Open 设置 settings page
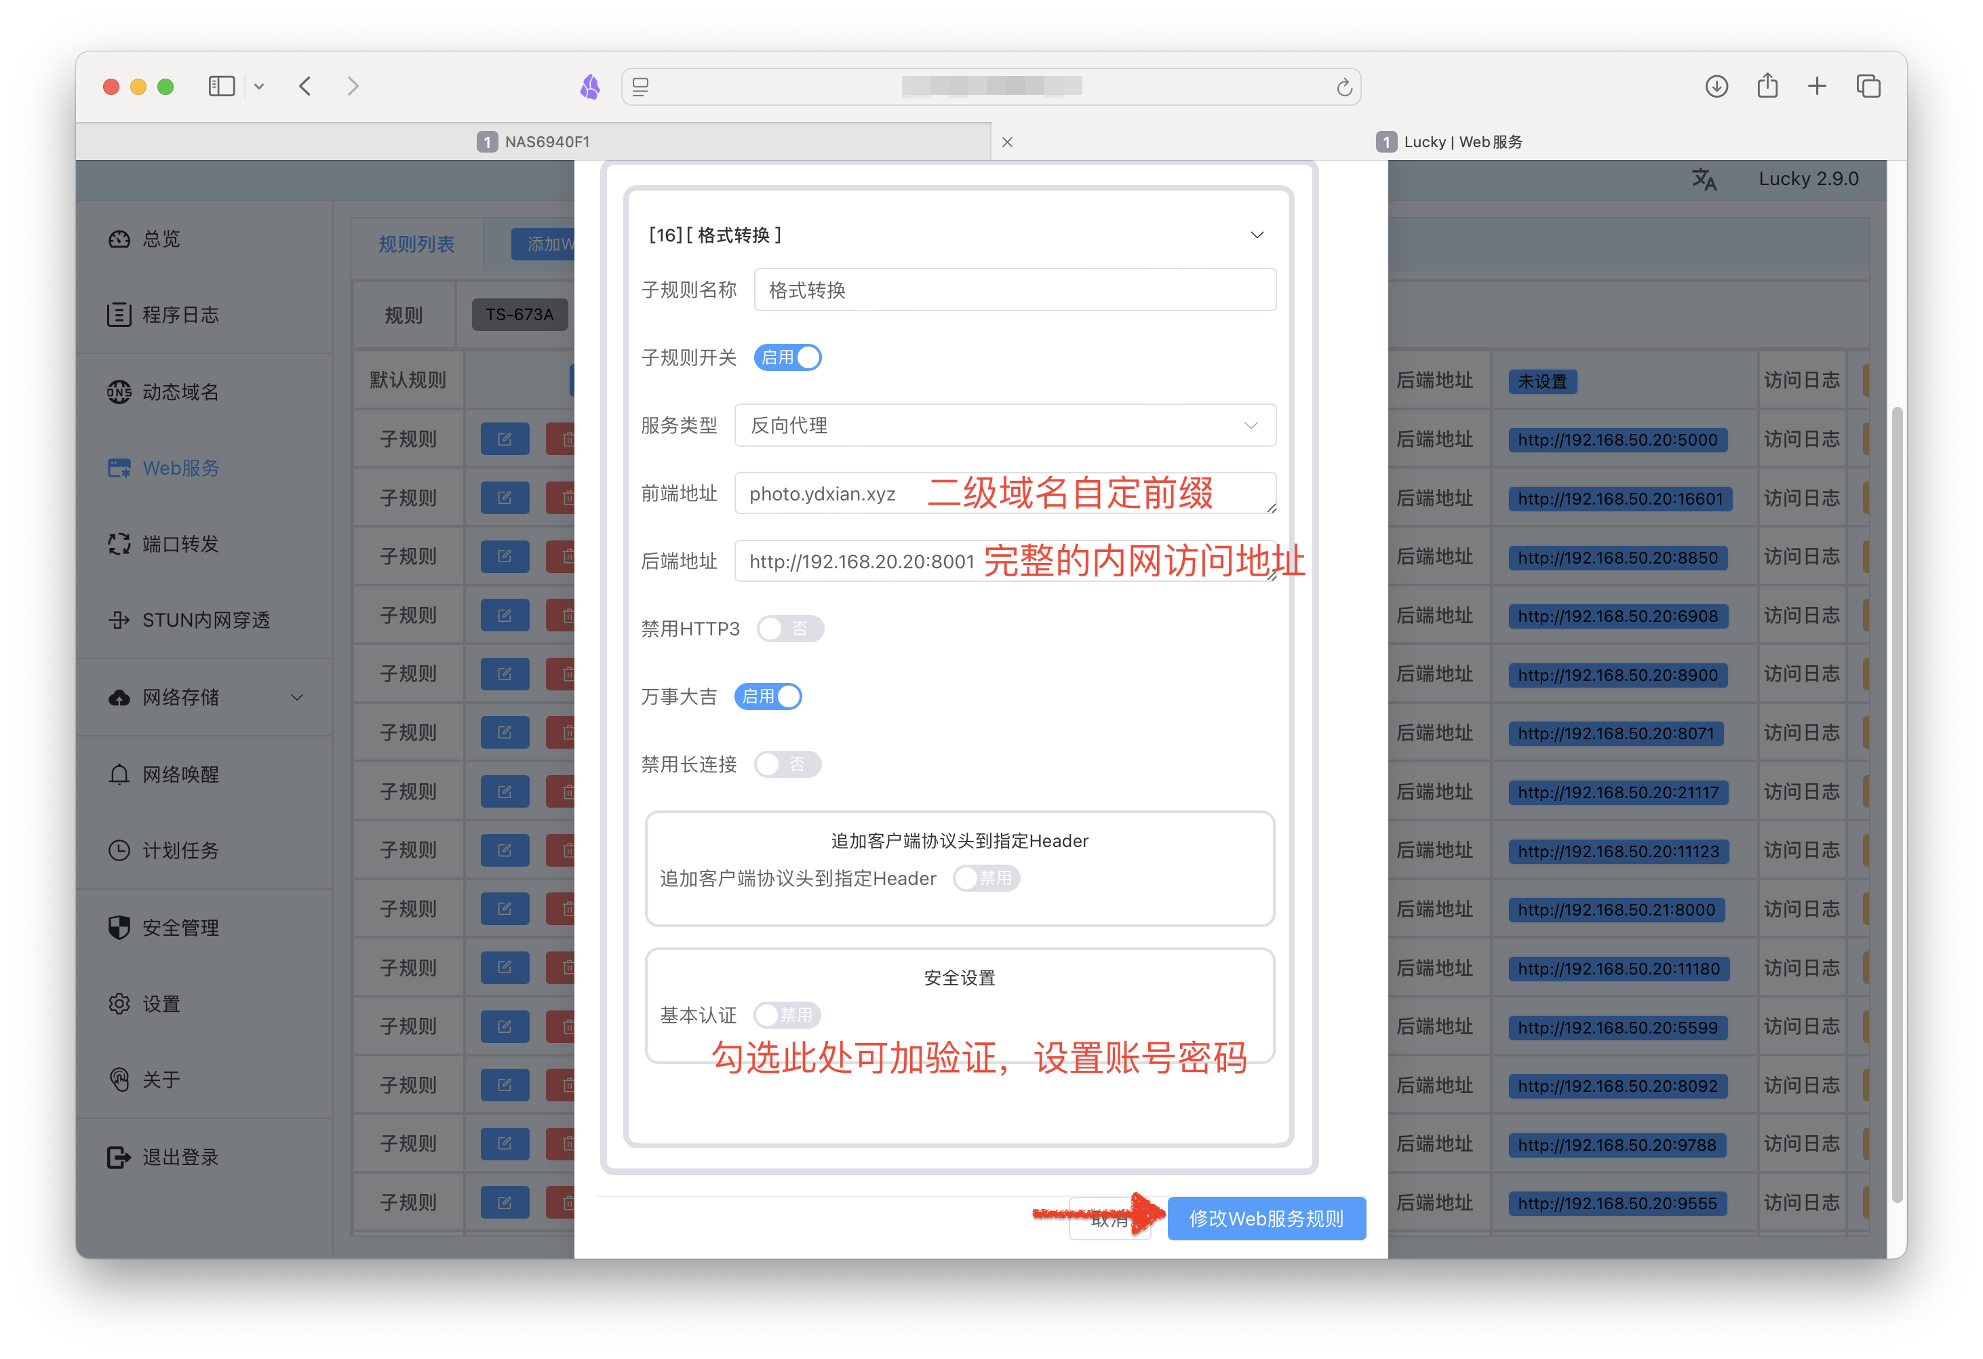This screenshot has width=1983, height=1359. point(143,1003)
